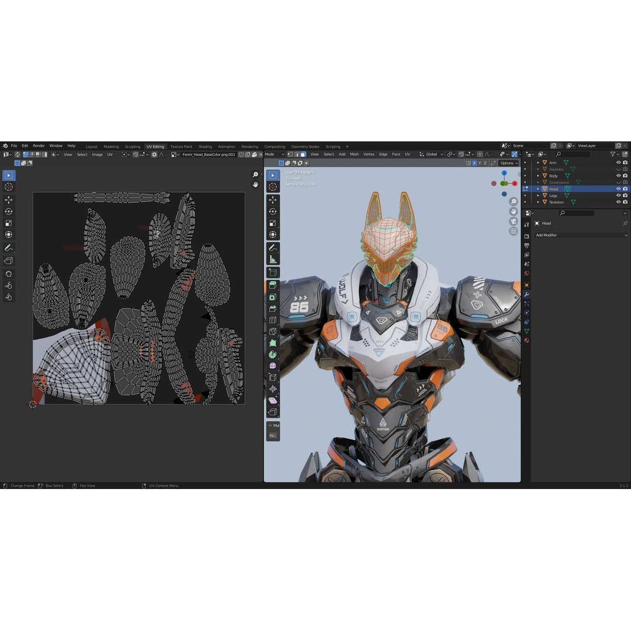Open the Global transform orientation dropdown
The height and width of the screenshot is (631, 631).
(x=431, y=154)
